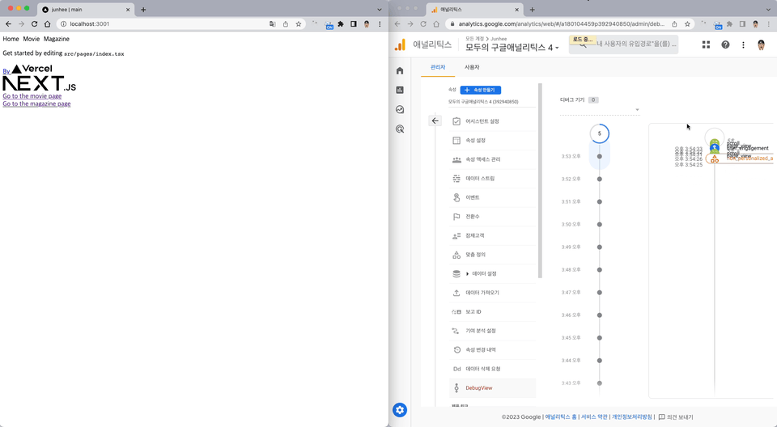Click the back arrow beside the property column
Image resolution: width=777 pixels, height=427 pixels.
pyautogui.click(x=435, y=120)
